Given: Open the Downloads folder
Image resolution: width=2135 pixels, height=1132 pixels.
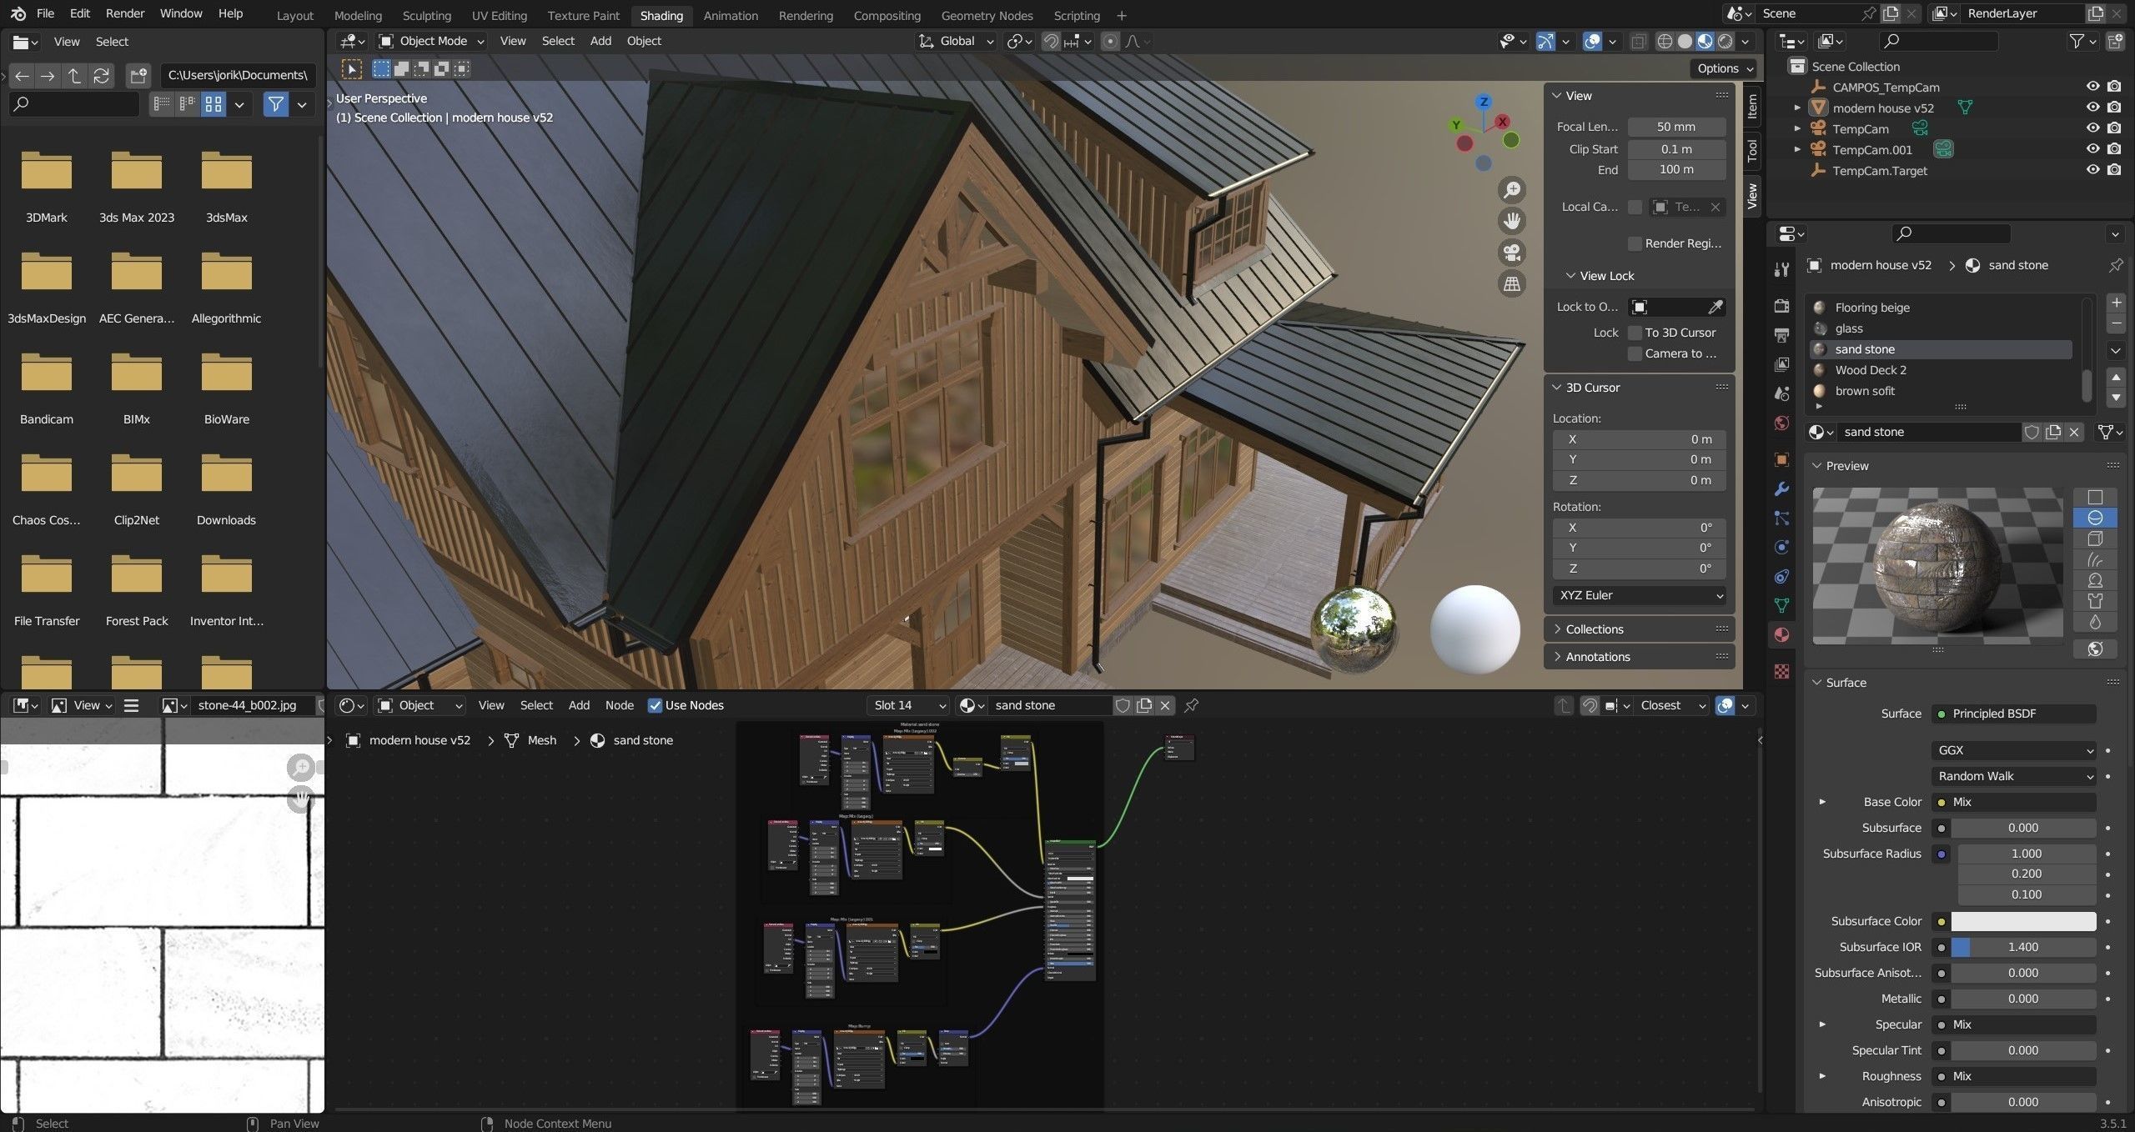Looking at the screenshot, I should click(x=226, y=488).
